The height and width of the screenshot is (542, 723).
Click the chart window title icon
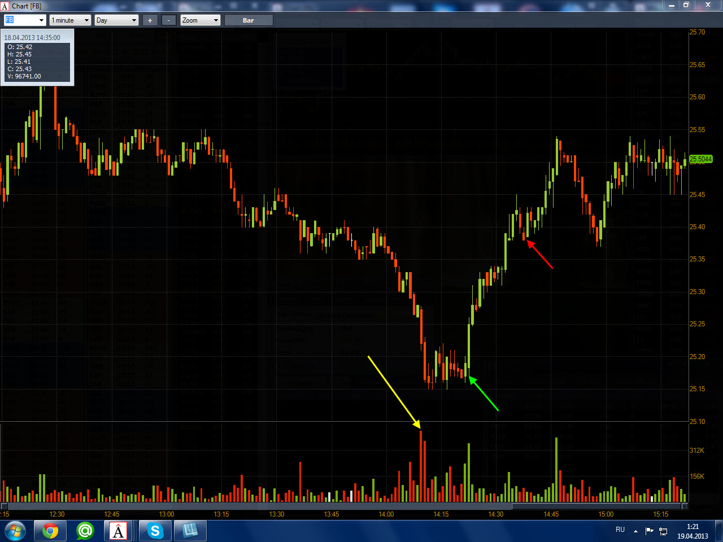point(5,6)
